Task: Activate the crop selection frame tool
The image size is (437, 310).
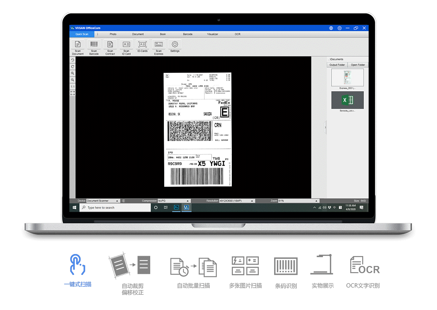Action: pyautogui.click(x=73, y=93)
